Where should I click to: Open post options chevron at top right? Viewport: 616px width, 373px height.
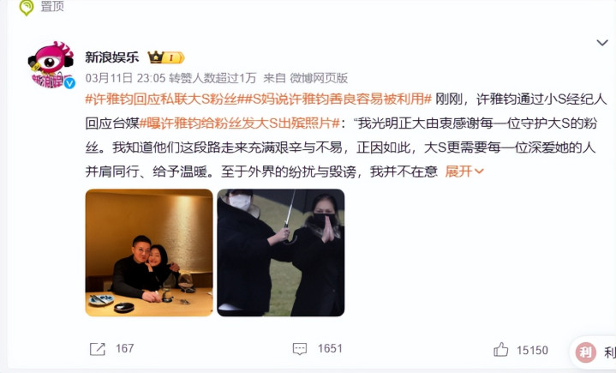coord(601,43)
